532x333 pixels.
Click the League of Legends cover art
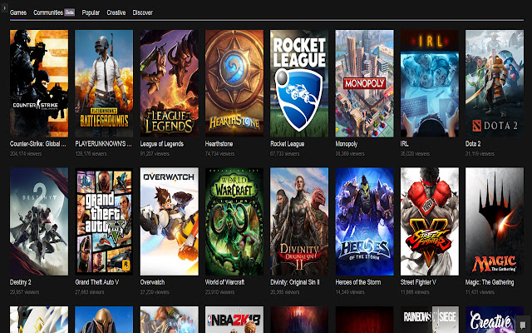coord(170,83)
